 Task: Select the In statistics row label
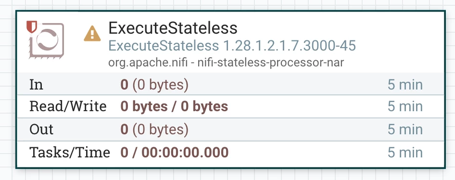(x=36, y=85)
